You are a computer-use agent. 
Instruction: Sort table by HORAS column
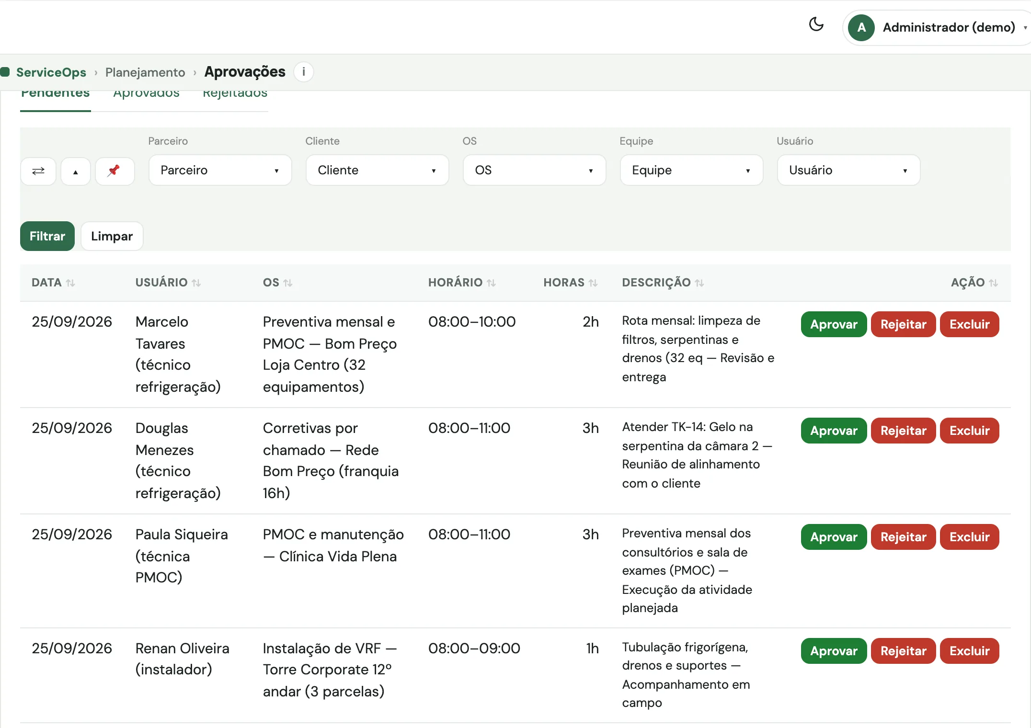[x=571, y=283]
